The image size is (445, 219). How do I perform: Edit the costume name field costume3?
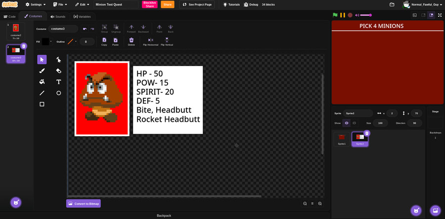click(63, 29)
